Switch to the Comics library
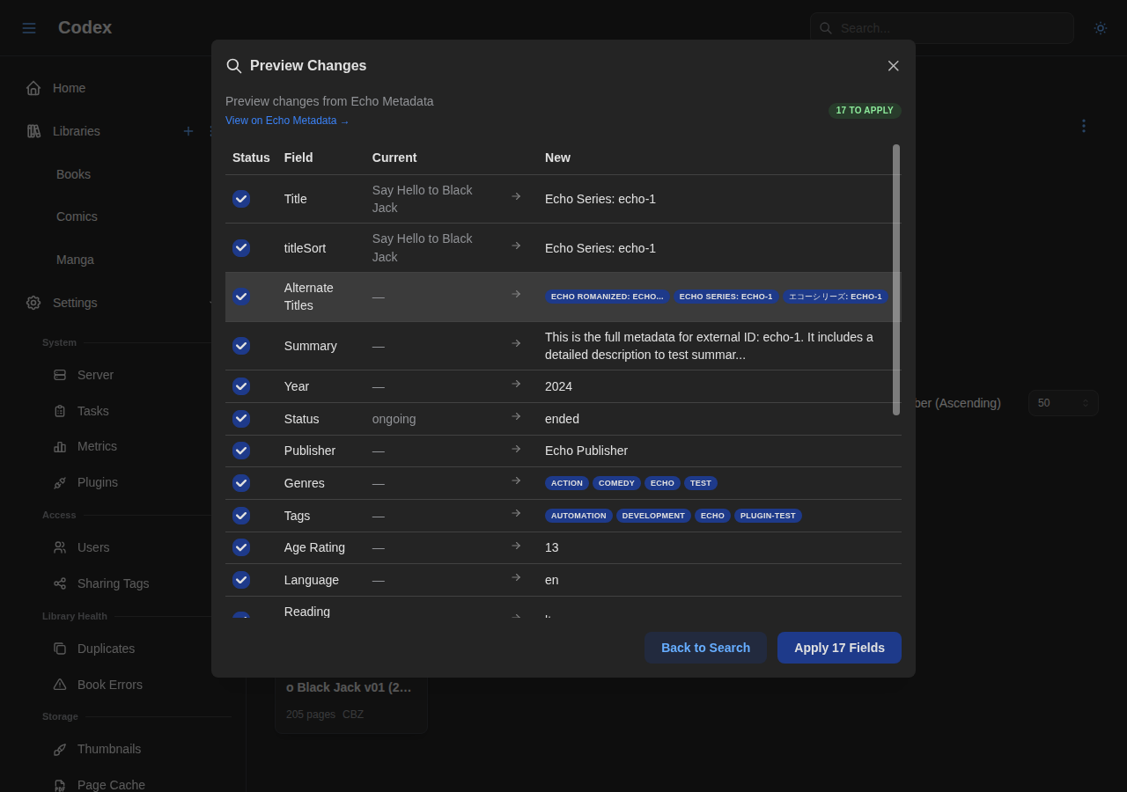The image size is (1127, 792). (77, 216)
